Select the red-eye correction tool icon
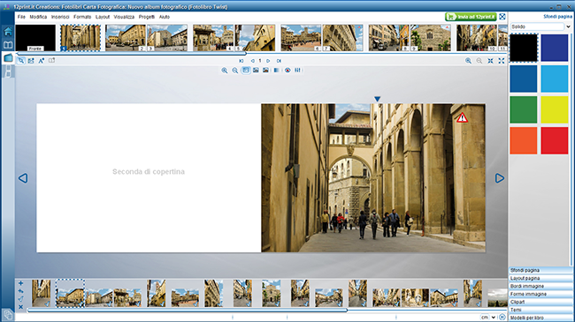 point(287,71)
